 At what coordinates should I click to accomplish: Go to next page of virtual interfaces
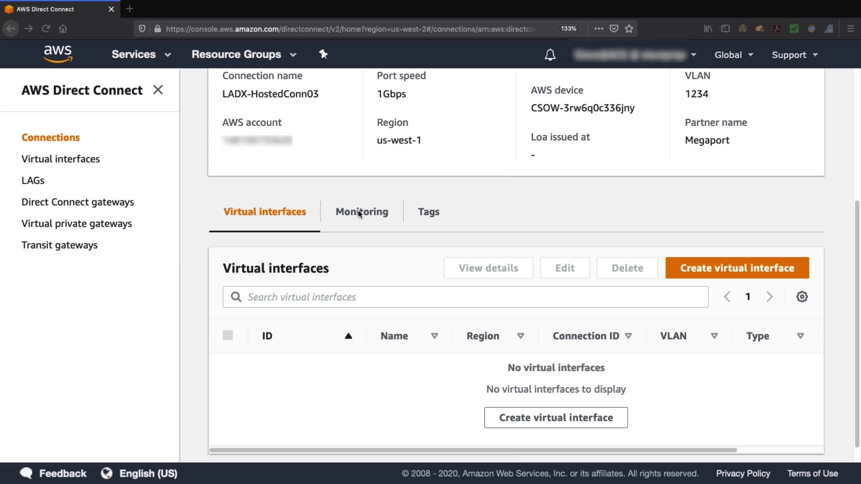coord(770,297)
